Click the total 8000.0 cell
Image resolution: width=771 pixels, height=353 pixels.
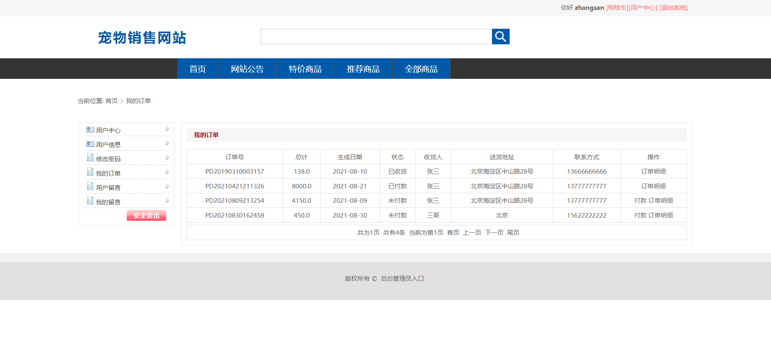(302, 186)
